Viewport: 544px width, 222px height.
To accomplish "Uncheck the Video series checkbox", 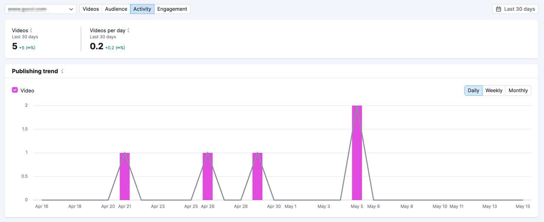I will pos(15,90).
